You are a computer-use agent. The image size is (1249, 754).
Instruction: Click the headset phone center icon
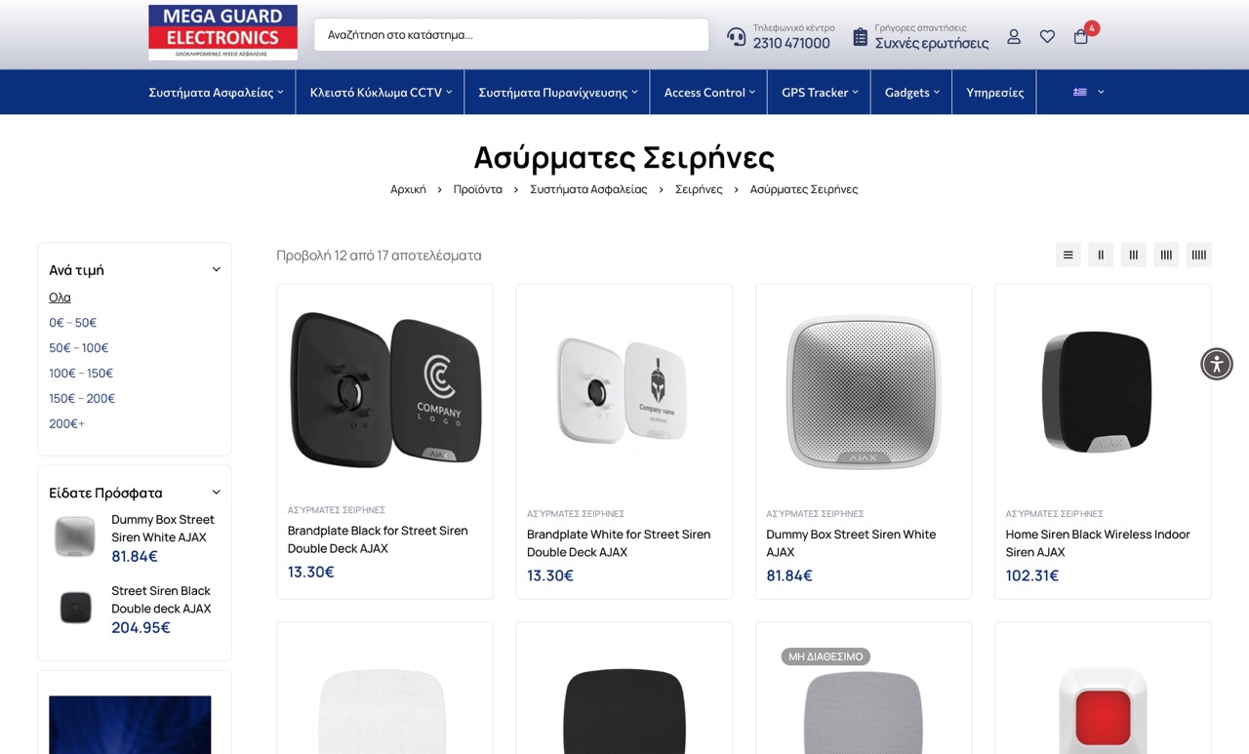pyautogui.click(x=736, y=37)
